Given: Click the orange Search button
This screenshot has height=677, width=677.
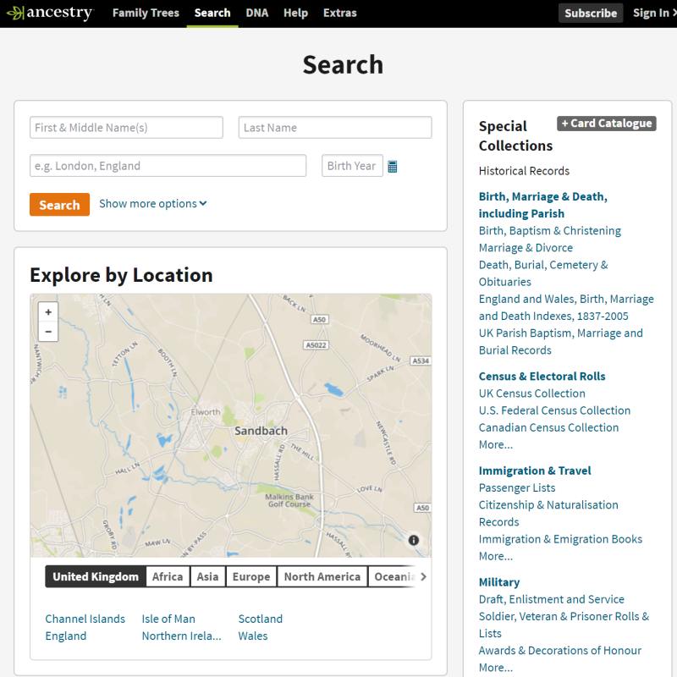Looking at the screenshot, I should click(59, 204).
